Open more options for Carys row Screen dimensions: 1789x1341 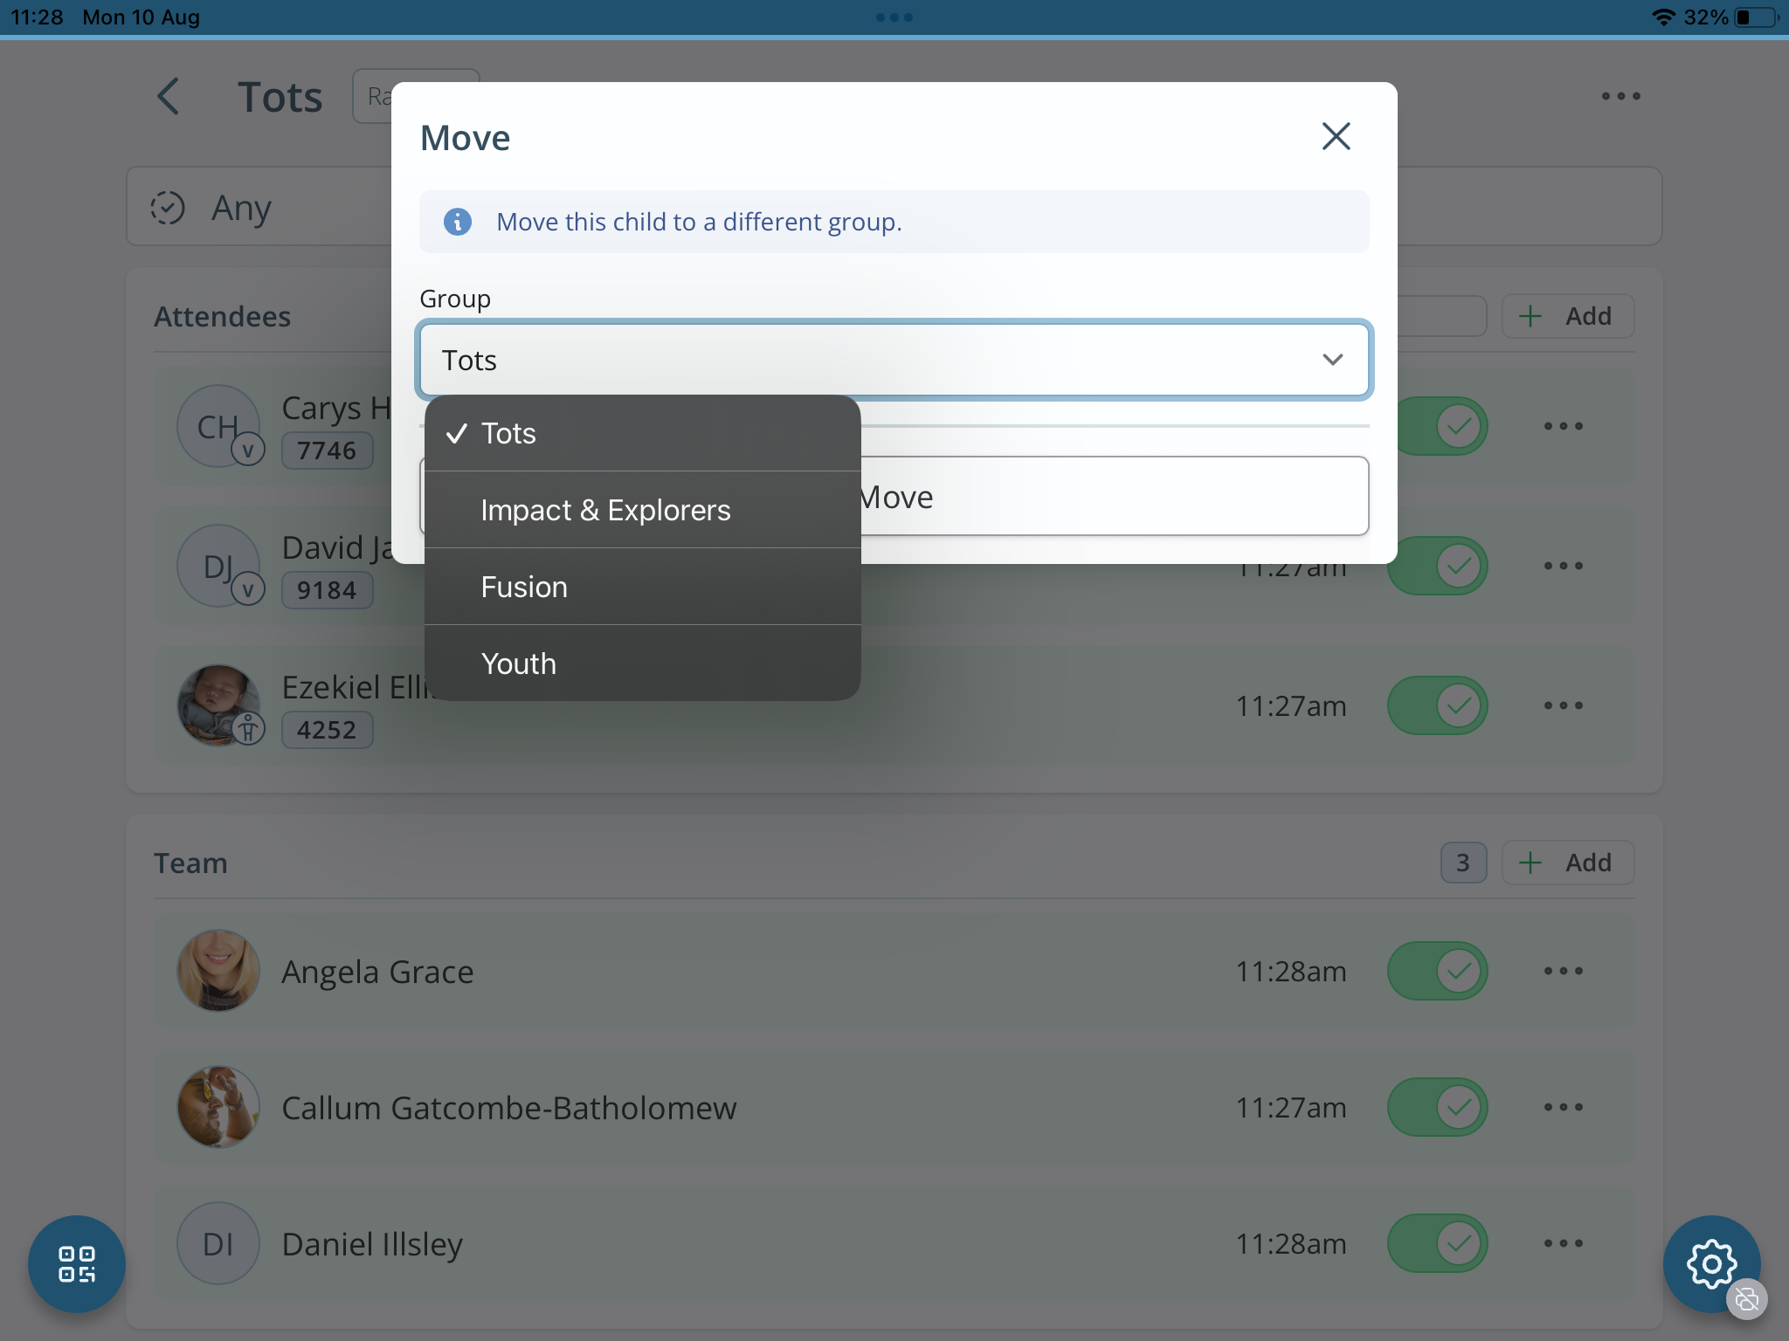click(x=1563, y=426)
